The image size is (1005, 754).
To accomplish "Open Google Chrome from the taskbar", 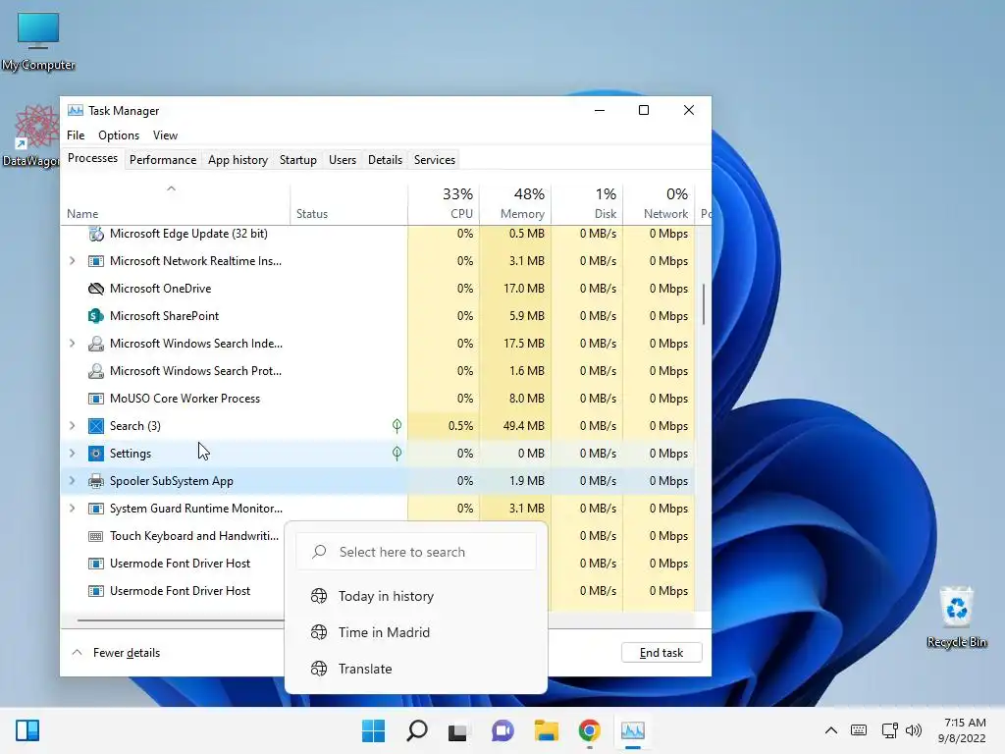I will (x=589, y=730).
